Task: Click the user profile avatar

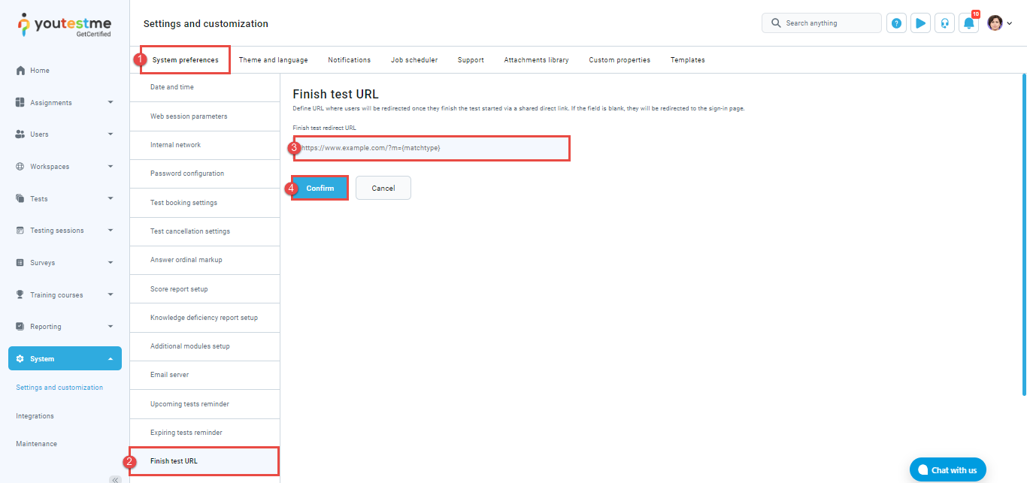Action: 995,23
